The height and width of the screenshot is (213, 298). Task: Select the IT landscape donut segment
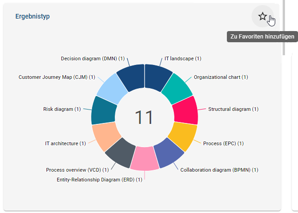(x=158, y=77)
